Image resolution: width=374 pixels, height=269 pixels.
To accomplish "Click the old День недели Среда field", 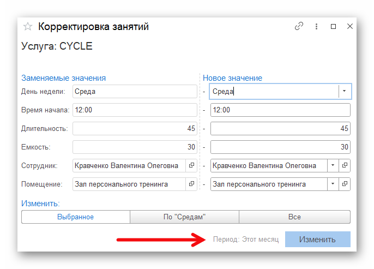I will 135,91.
